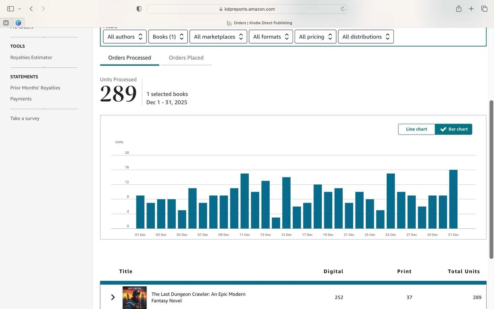
Task: Reload the page with the refresh icon
Action: click(x=342, y=9)
